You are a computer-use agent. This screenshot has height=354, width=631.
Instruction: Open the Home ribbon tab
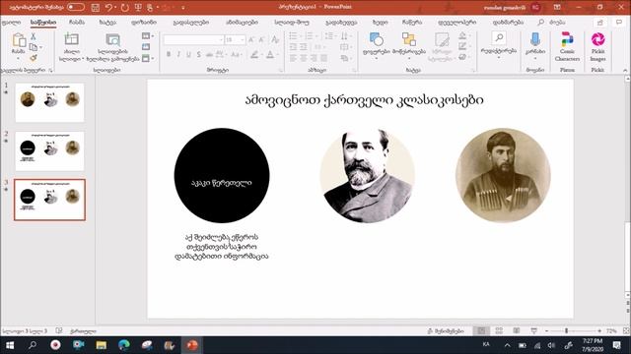point(43,22)
